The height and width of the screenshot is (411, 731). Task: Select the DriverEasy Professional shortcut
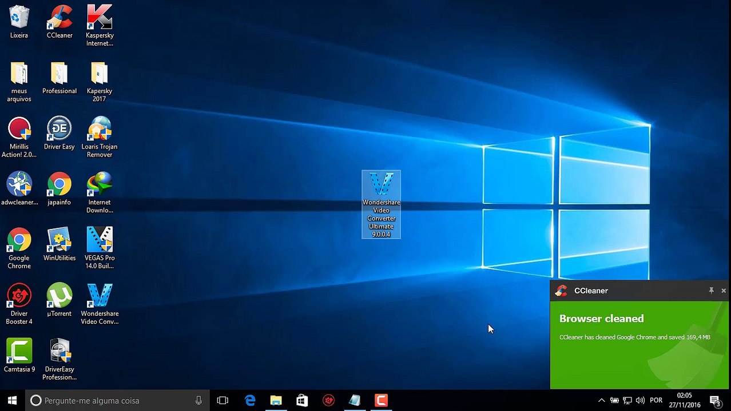pyautogui.click(x=59, y=360)
